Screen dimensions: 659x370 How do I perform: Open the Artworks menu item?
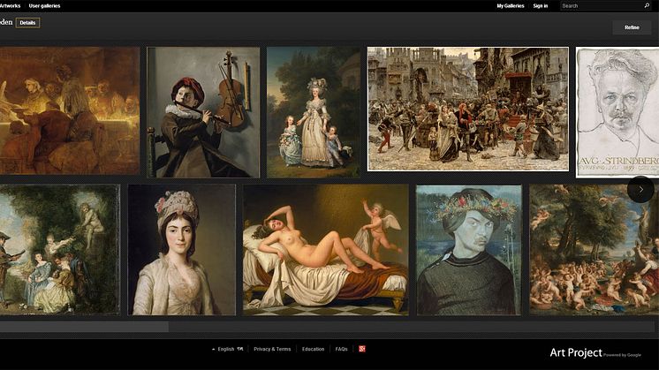pyautogui.click(x=9, y=6)
